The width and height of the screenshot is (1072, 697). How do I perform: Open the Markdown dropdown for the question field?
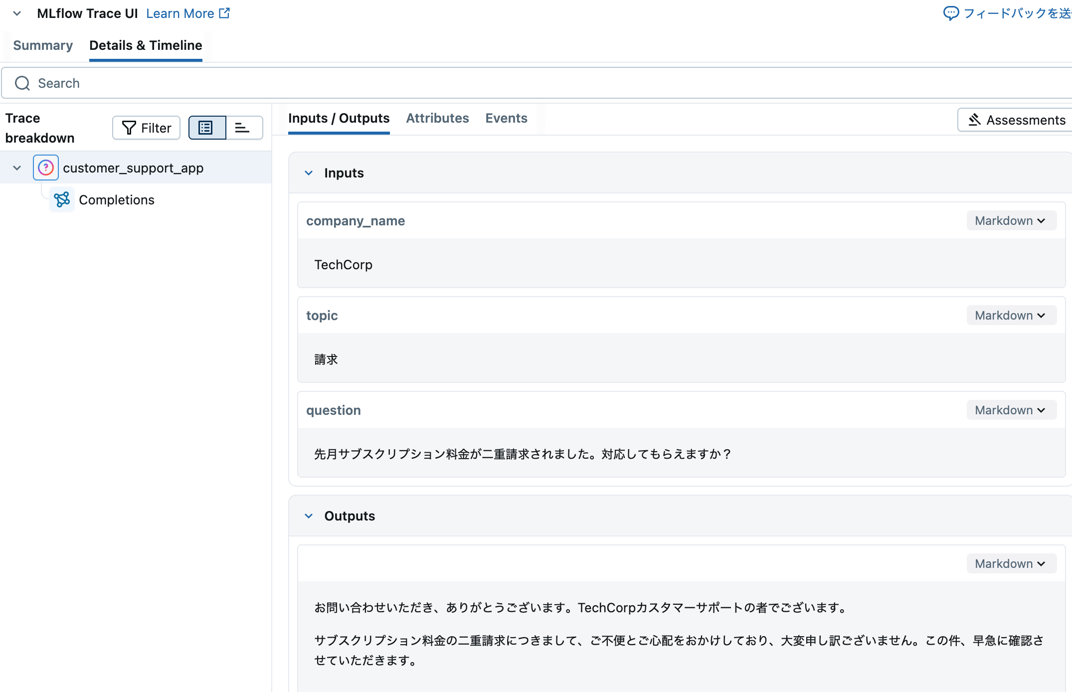pos(1011,410)
